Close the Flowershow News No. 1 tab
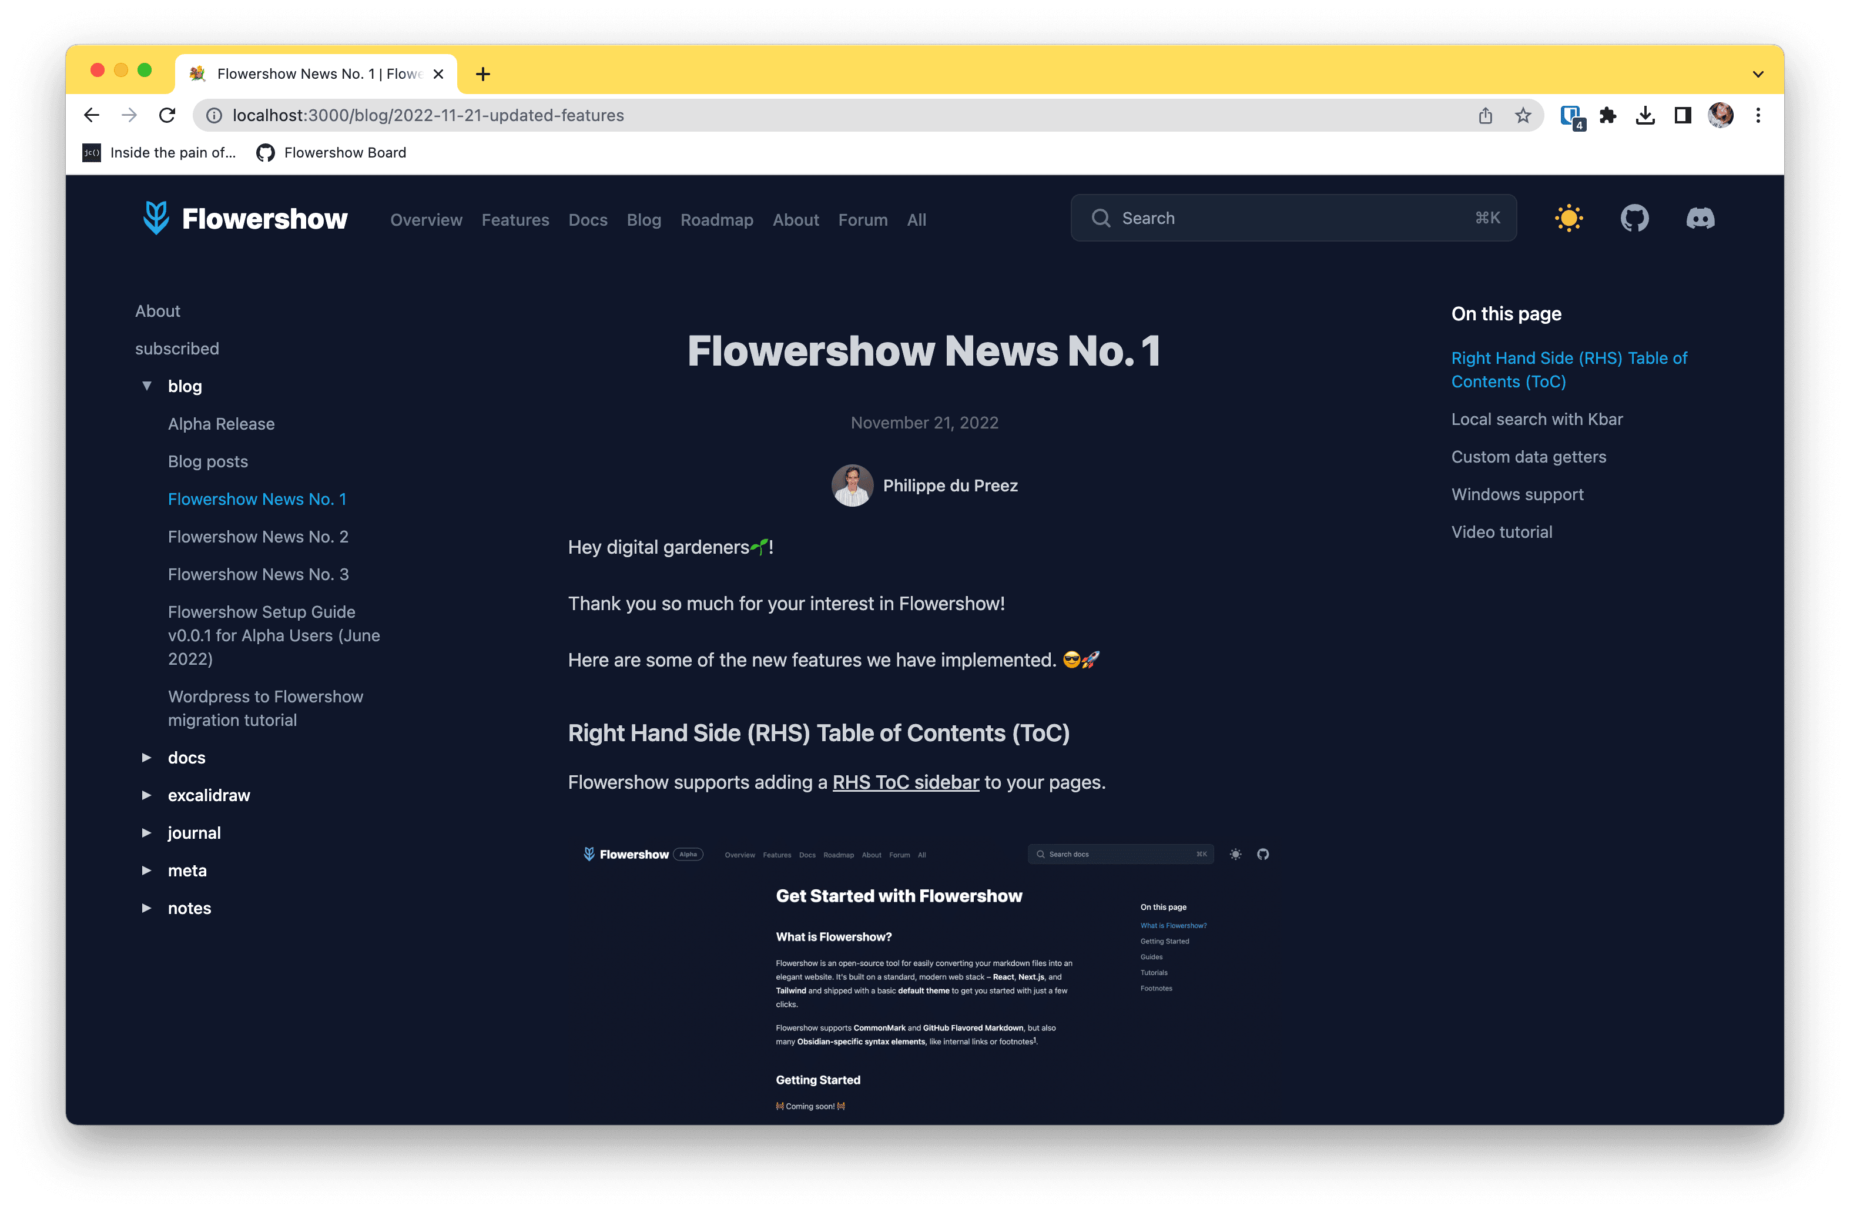This screenshot has height=1212, width=1850. 438,74
